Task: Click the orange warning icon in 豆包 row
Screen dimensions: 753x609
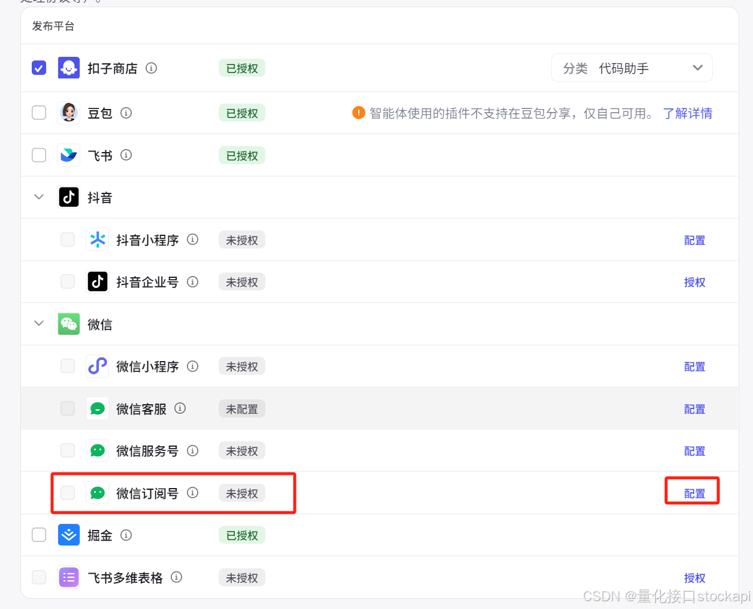Action: coord(359,113)
